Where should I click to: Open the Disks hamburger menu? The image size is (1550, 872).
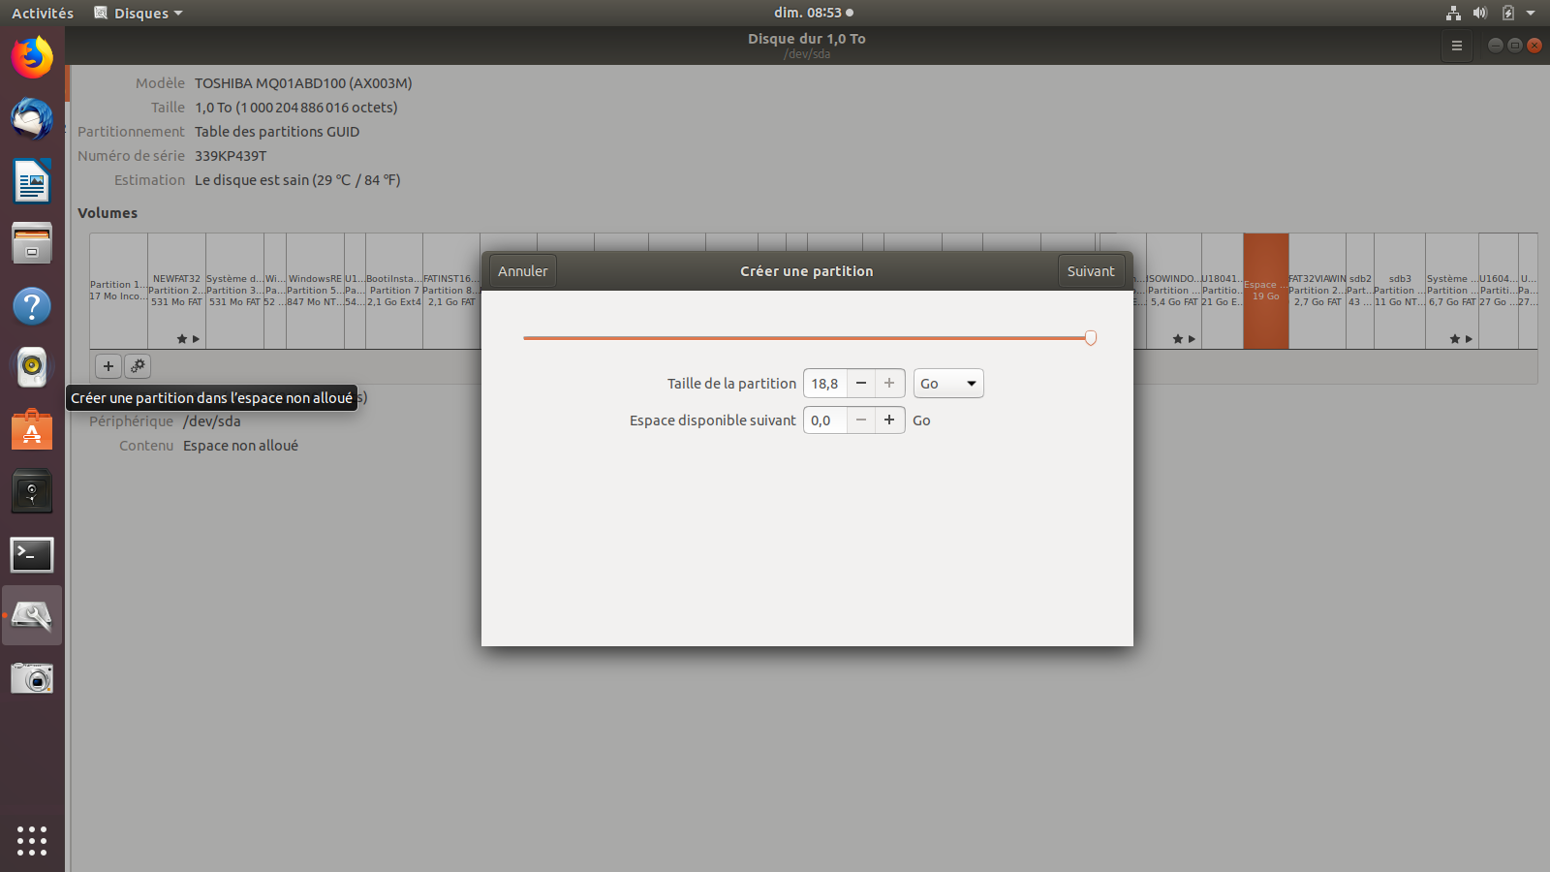click(x=1456, y=46)
